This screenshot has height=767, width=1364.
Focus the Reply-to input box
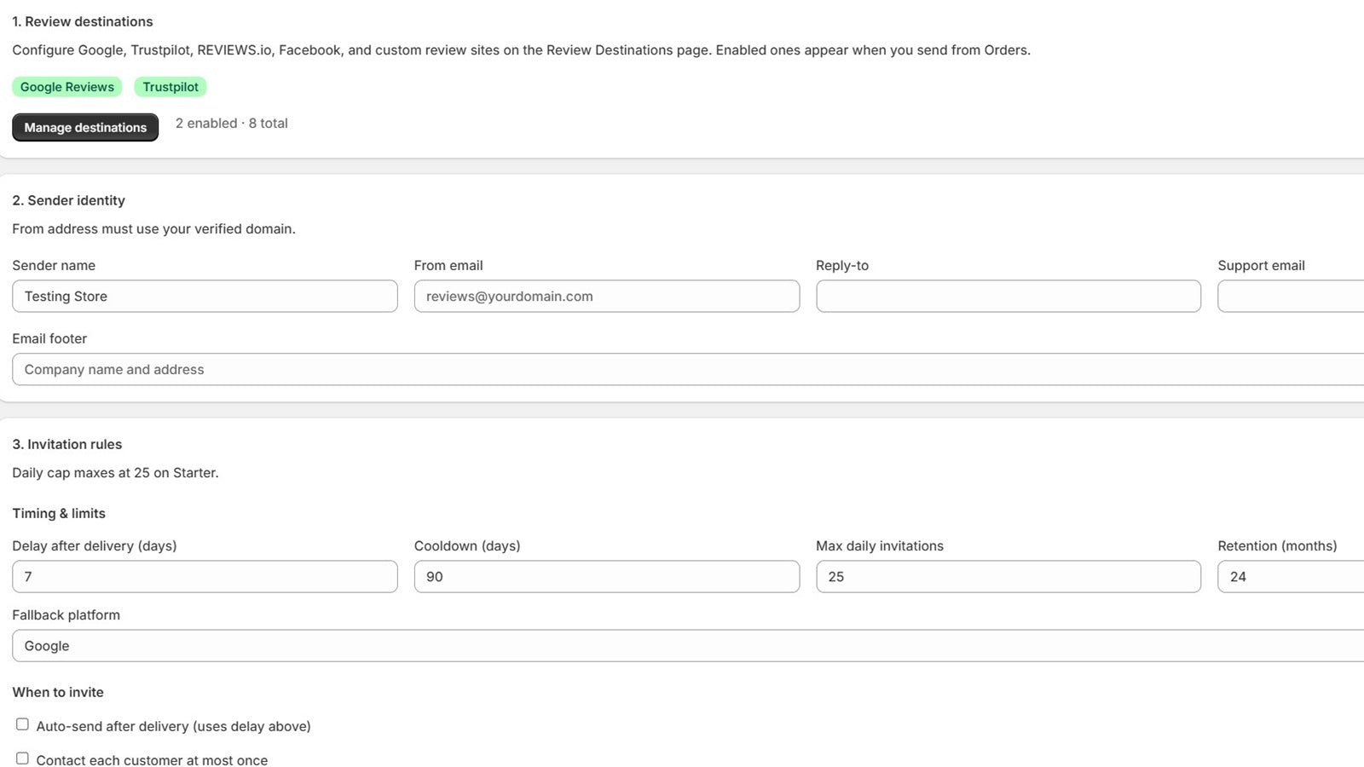point(1009,296)
